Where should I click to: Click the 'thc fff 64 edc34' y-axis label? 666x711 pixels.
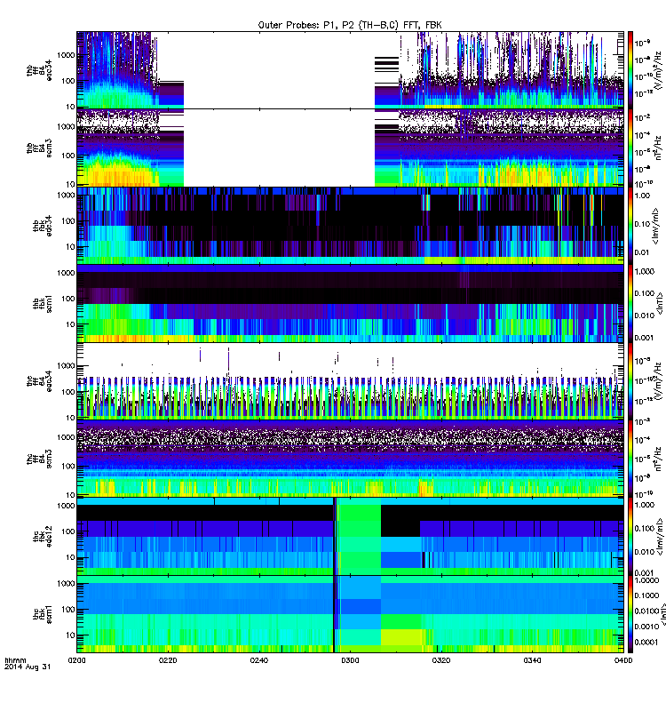(x=39, y=381)
